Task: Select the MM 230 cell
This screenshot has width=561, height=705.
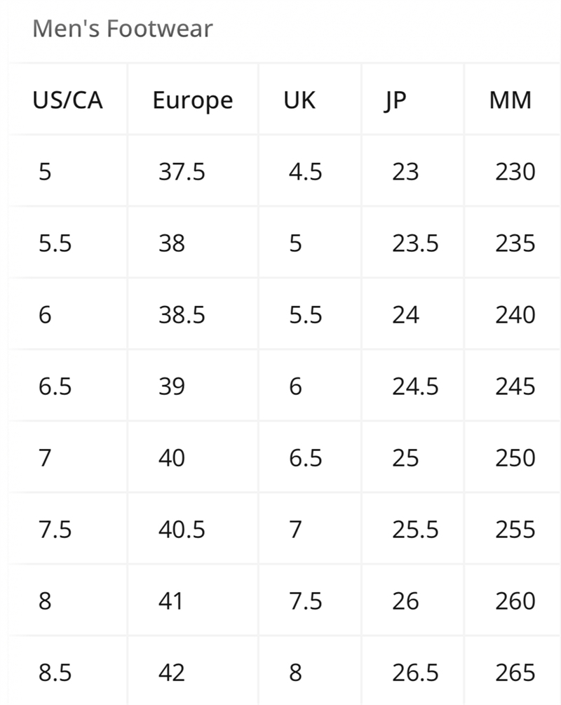Action: 515,172
